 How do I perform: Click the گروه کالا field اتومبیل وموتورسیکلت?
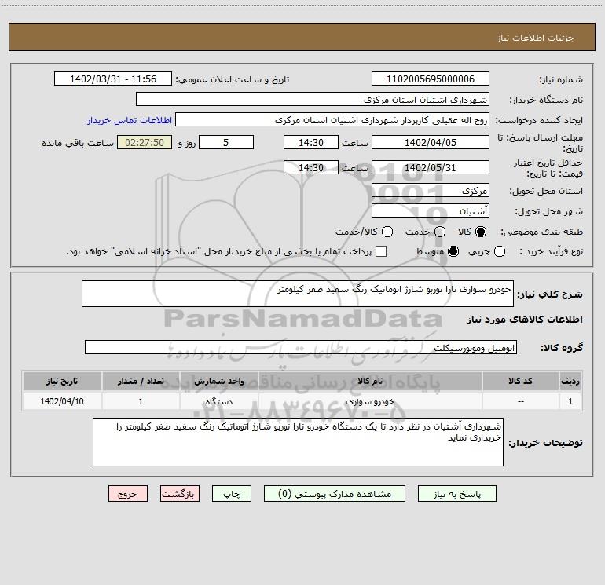(301, 347)
